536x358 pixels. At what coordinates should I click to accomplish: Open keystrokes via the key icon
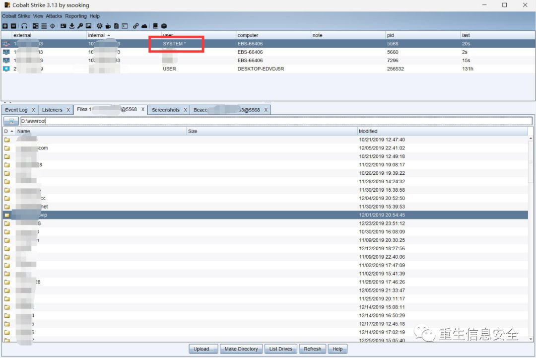pyautogui.click(x=80, y=26)
